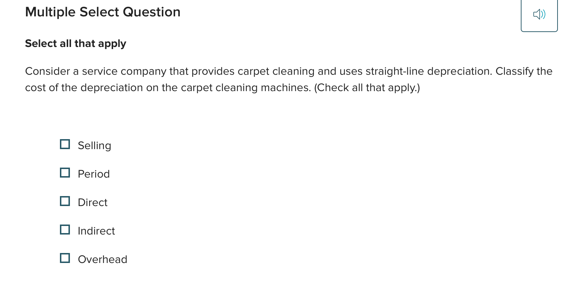Image resolution: width=585 pixels, height=295 pixels.
Task: Check the Overhead checkbox
Action: pyautogui.click(x=65, y=258)
